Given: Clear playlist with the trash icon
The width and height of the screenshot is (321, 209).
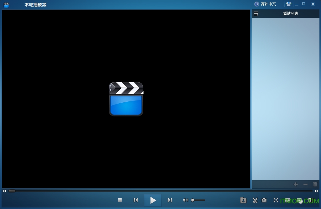Looking at the screenshot, I should point(315,185).
